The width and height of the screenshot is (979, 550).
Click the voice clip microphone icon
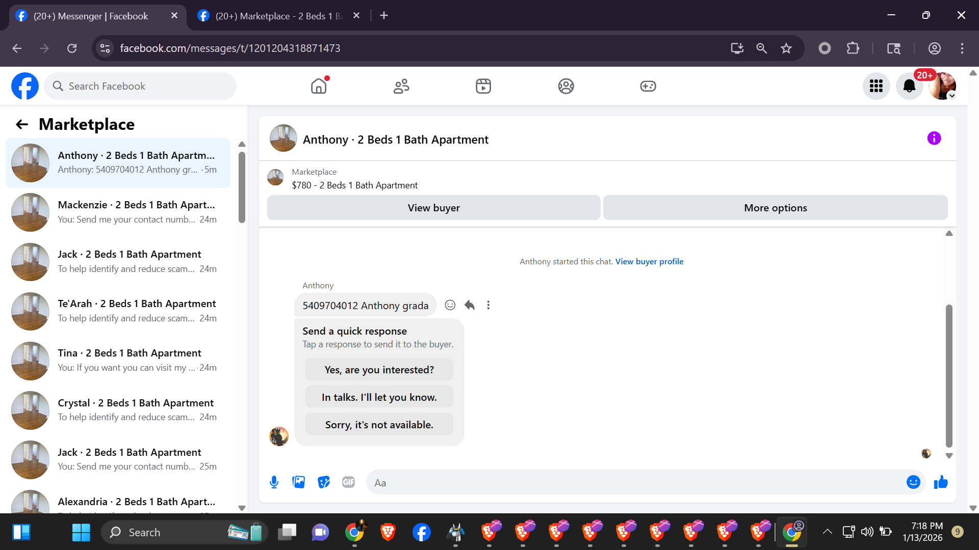(274, 482)
